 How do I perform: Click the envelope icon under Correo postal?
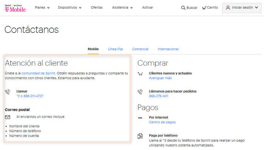click(x=8, y=117)
